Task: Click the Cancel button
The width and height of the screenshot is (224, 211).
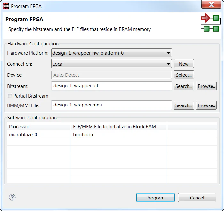Action: (x=197, y=198)
